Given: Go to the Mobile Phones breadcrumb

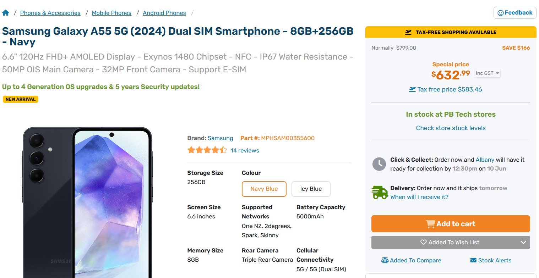Looking at the screenshot, I should pos(111,13).
